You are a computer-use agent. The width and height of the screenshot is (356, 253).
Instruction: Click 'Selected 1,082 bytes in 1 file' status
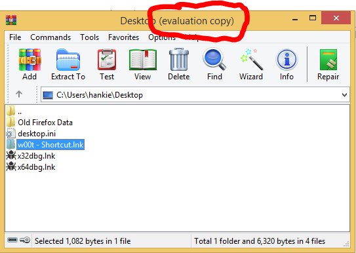(x=83, y=241)
